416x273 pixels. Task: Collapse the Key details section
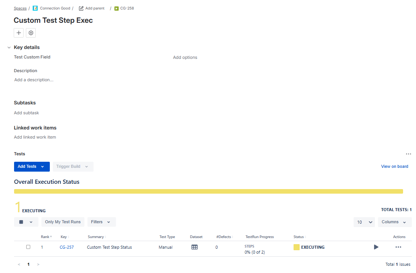[9, 47]
